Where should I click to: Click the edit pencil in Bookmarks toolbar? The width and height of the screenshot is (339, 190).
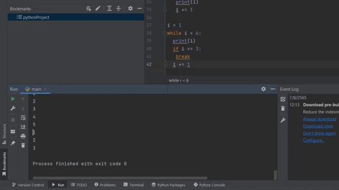pyautogui.click(x=97, y=8)
